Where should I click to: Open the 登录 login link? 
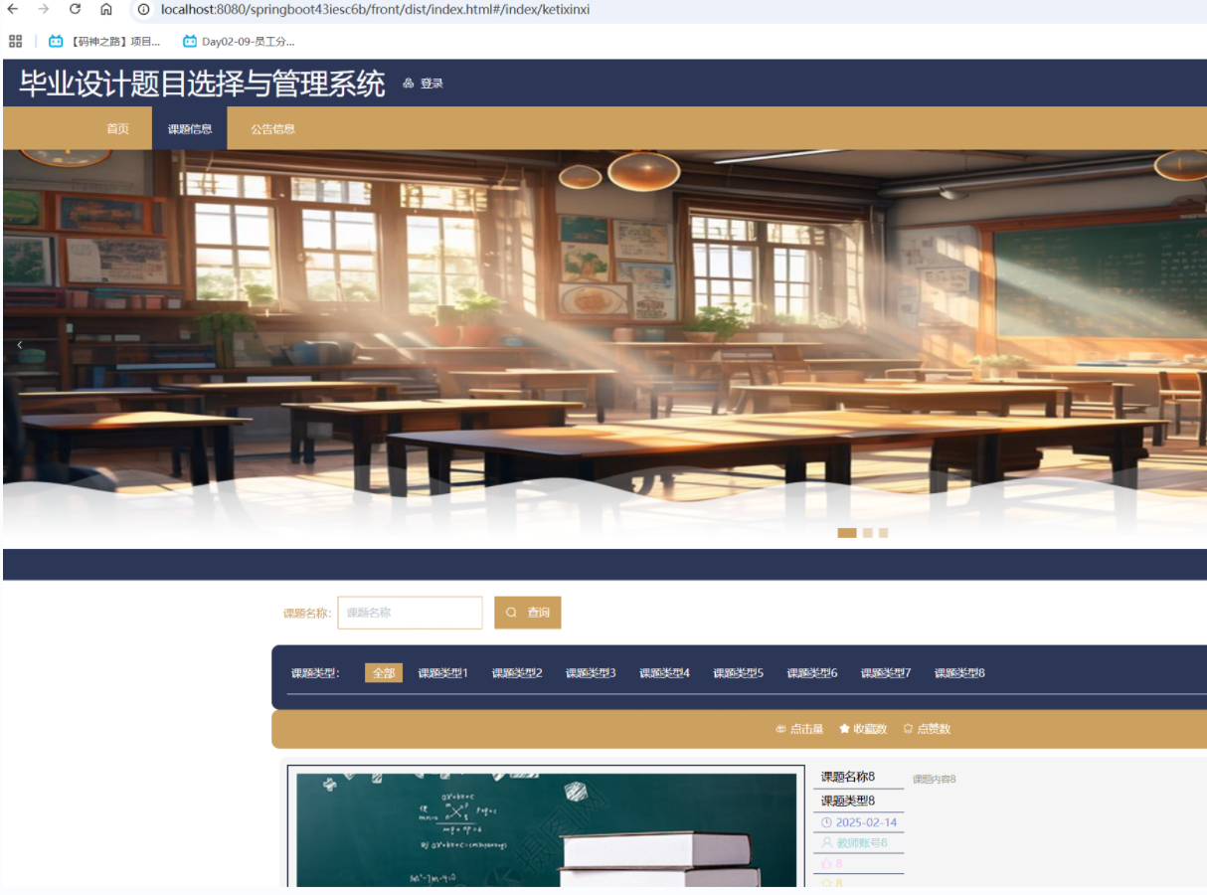click(x=424, y=84)
